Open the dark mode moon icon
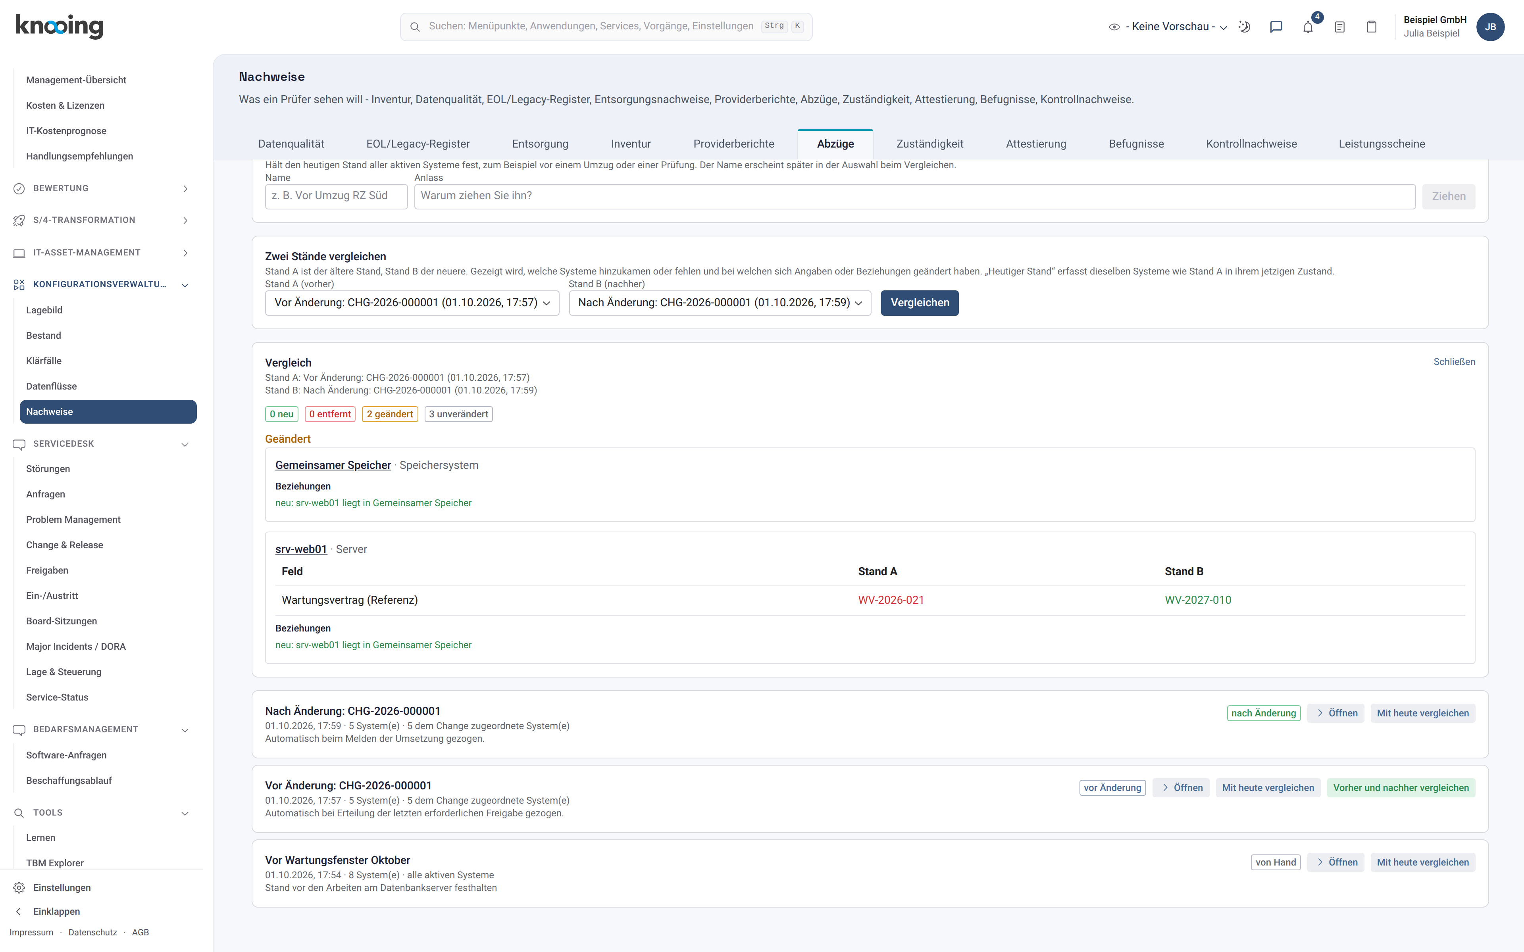 tap(1244, 27)
